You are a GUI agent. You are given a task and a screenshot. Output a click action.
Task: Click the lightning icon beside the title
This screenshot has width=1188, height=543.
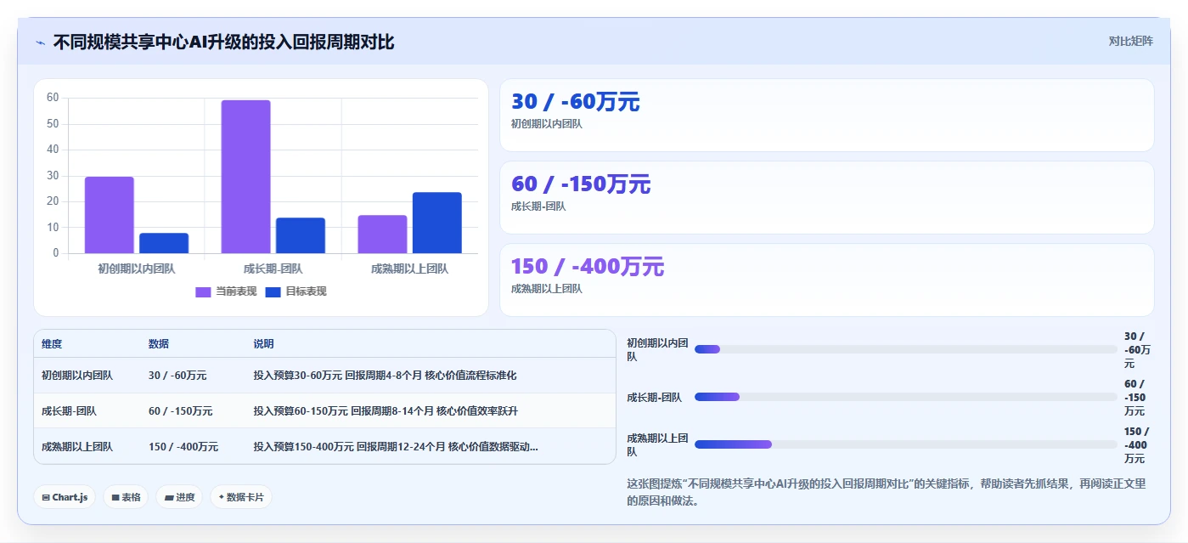(40, 42)
